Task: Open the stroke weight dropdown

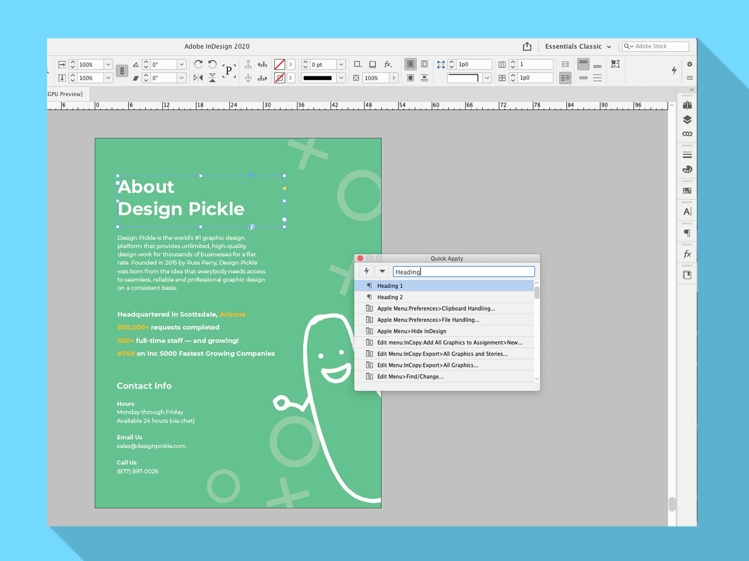Action: coord(341,64)
